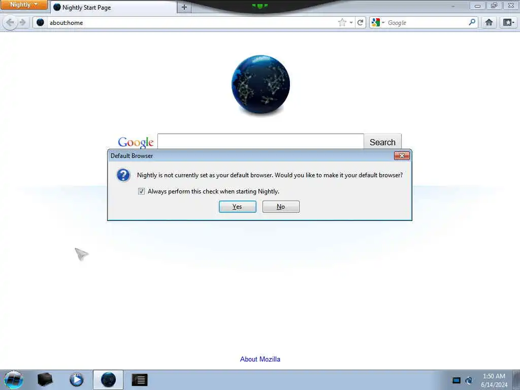Launch the media player taskbar icon
520x390 pixels.
(77, 380)
